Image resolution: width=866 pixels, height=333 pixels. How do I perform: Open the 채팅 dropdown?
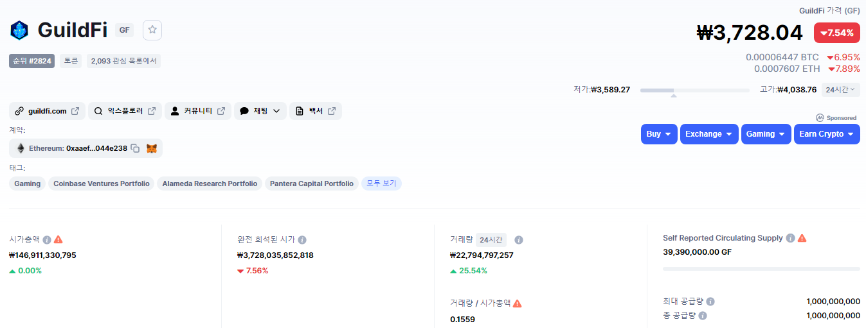tap(260, 111)
